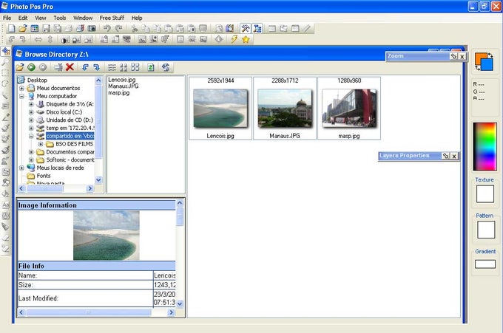Click the blue background color swatch
This screenshot has height=333, width=503.
pos(488,65)
